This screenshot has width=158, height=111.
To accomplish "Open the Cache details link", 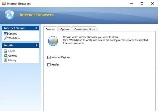I will 12,51.
